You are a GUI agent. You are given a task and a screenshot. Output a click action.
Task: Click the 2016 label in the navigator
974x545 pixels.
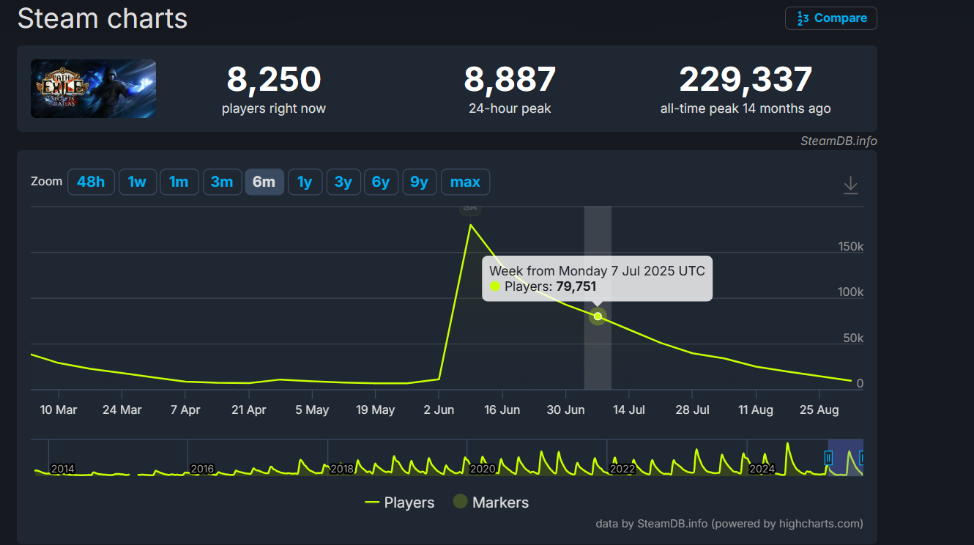(202, 469)
